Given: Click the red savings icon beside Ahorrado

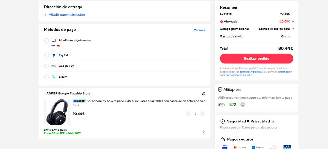Looking at the screenshot, I should coord(221,22).
